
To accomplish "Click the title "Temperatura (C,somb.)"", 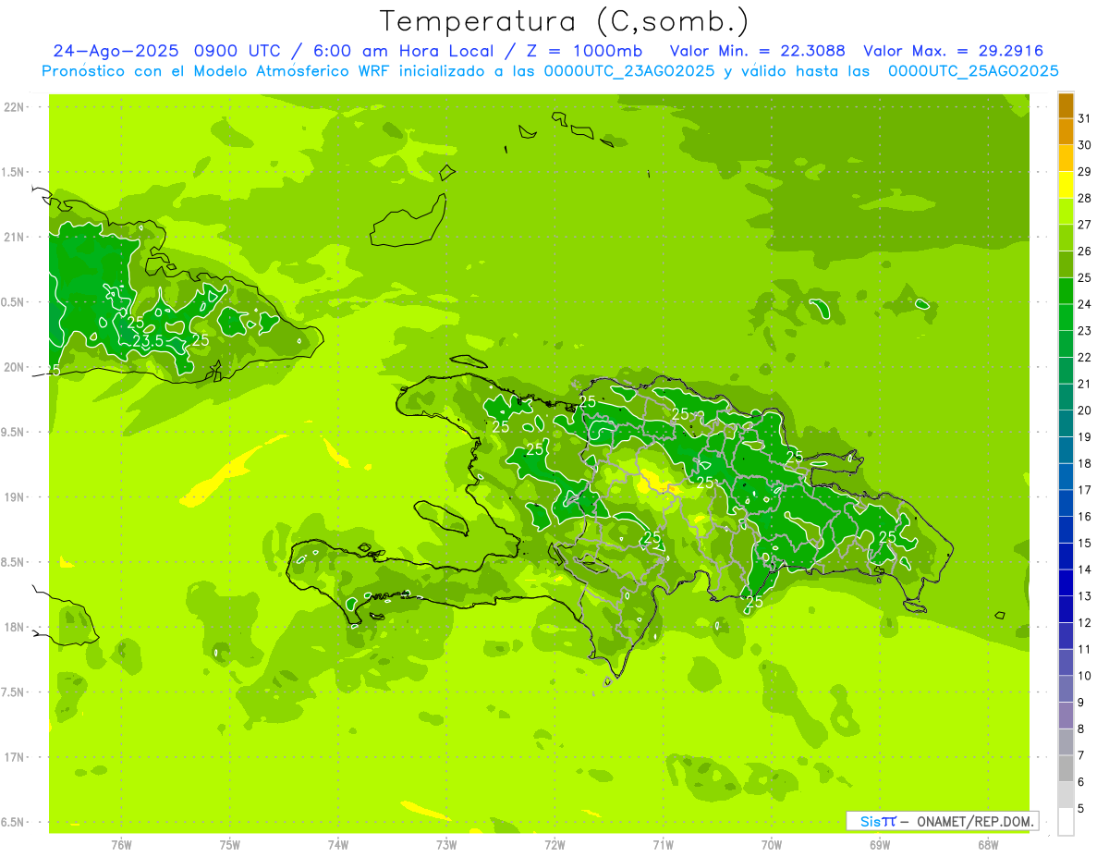I will coord(564,22).
